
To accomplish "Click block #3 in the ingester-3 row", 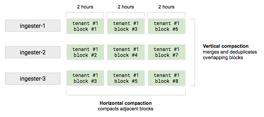I will [x=85, y=78].
